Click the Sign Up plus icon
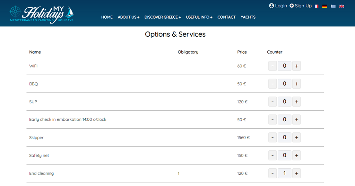Image resolution: width=355 pixels, height=186 pixels. (292, 6)
